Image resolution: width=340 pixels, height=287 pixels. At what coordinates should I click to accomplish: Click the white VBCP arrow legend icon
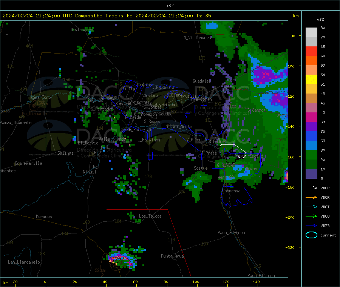click(311, 188)
